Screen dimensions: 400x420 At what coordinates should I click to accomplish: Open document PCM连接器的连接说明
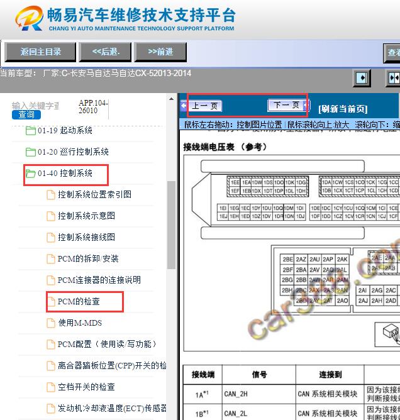tap(99, 280)
